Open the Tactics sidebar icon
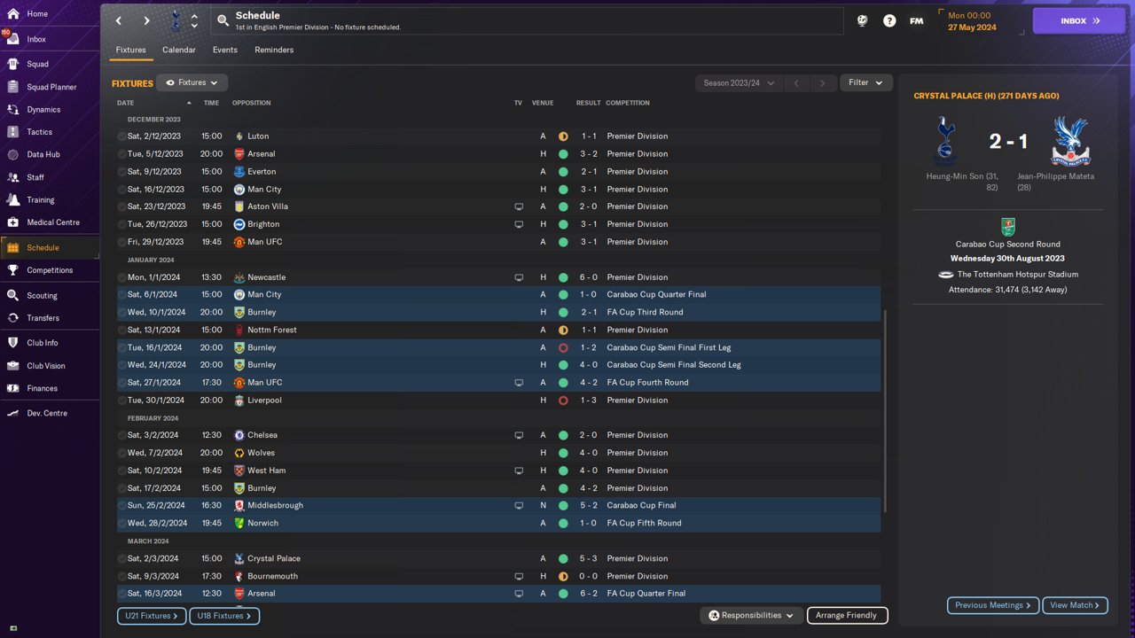 pyautogui.click(x=12, y=132)
